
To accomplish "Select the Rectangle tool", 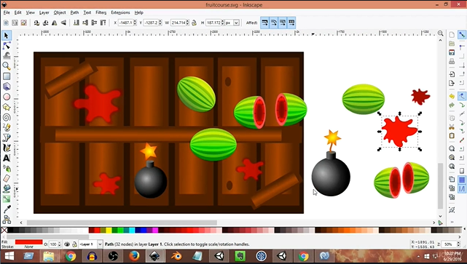I will coord(7,76).
